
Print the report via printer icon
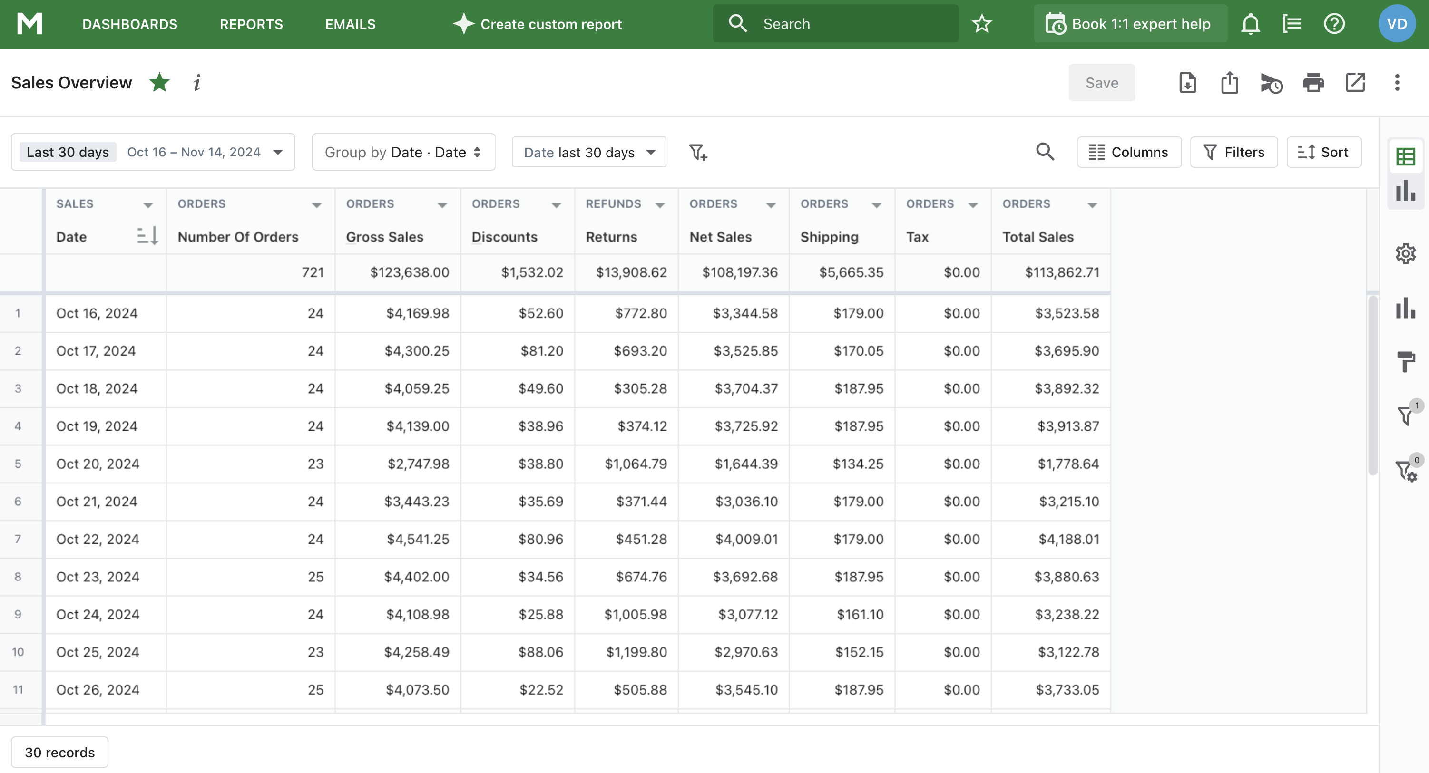click(x=1313, y=83)
